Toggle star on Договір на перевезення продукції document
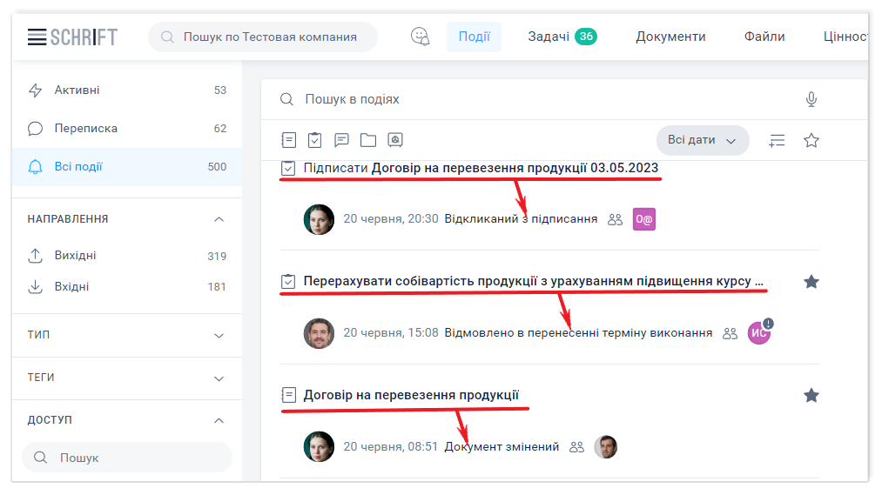Viewport: 882px width, 495px height. click(811, 396)
